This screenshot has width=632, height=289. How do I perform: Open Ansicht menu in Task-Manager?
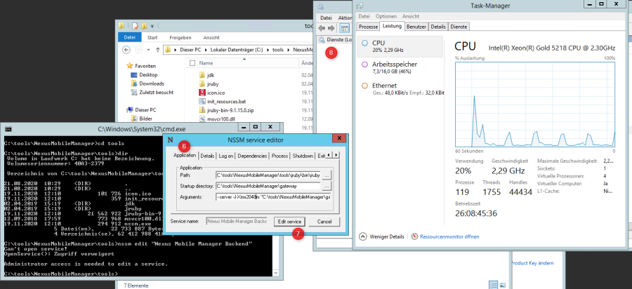[x=411, y=17]
